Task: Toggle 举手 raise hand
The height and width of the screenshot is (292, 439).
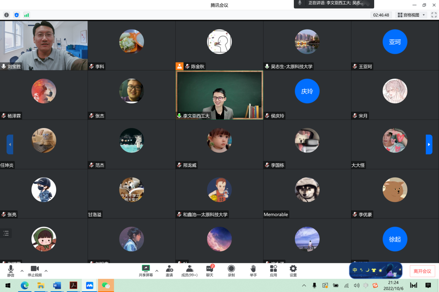Action: click(253, 270)
